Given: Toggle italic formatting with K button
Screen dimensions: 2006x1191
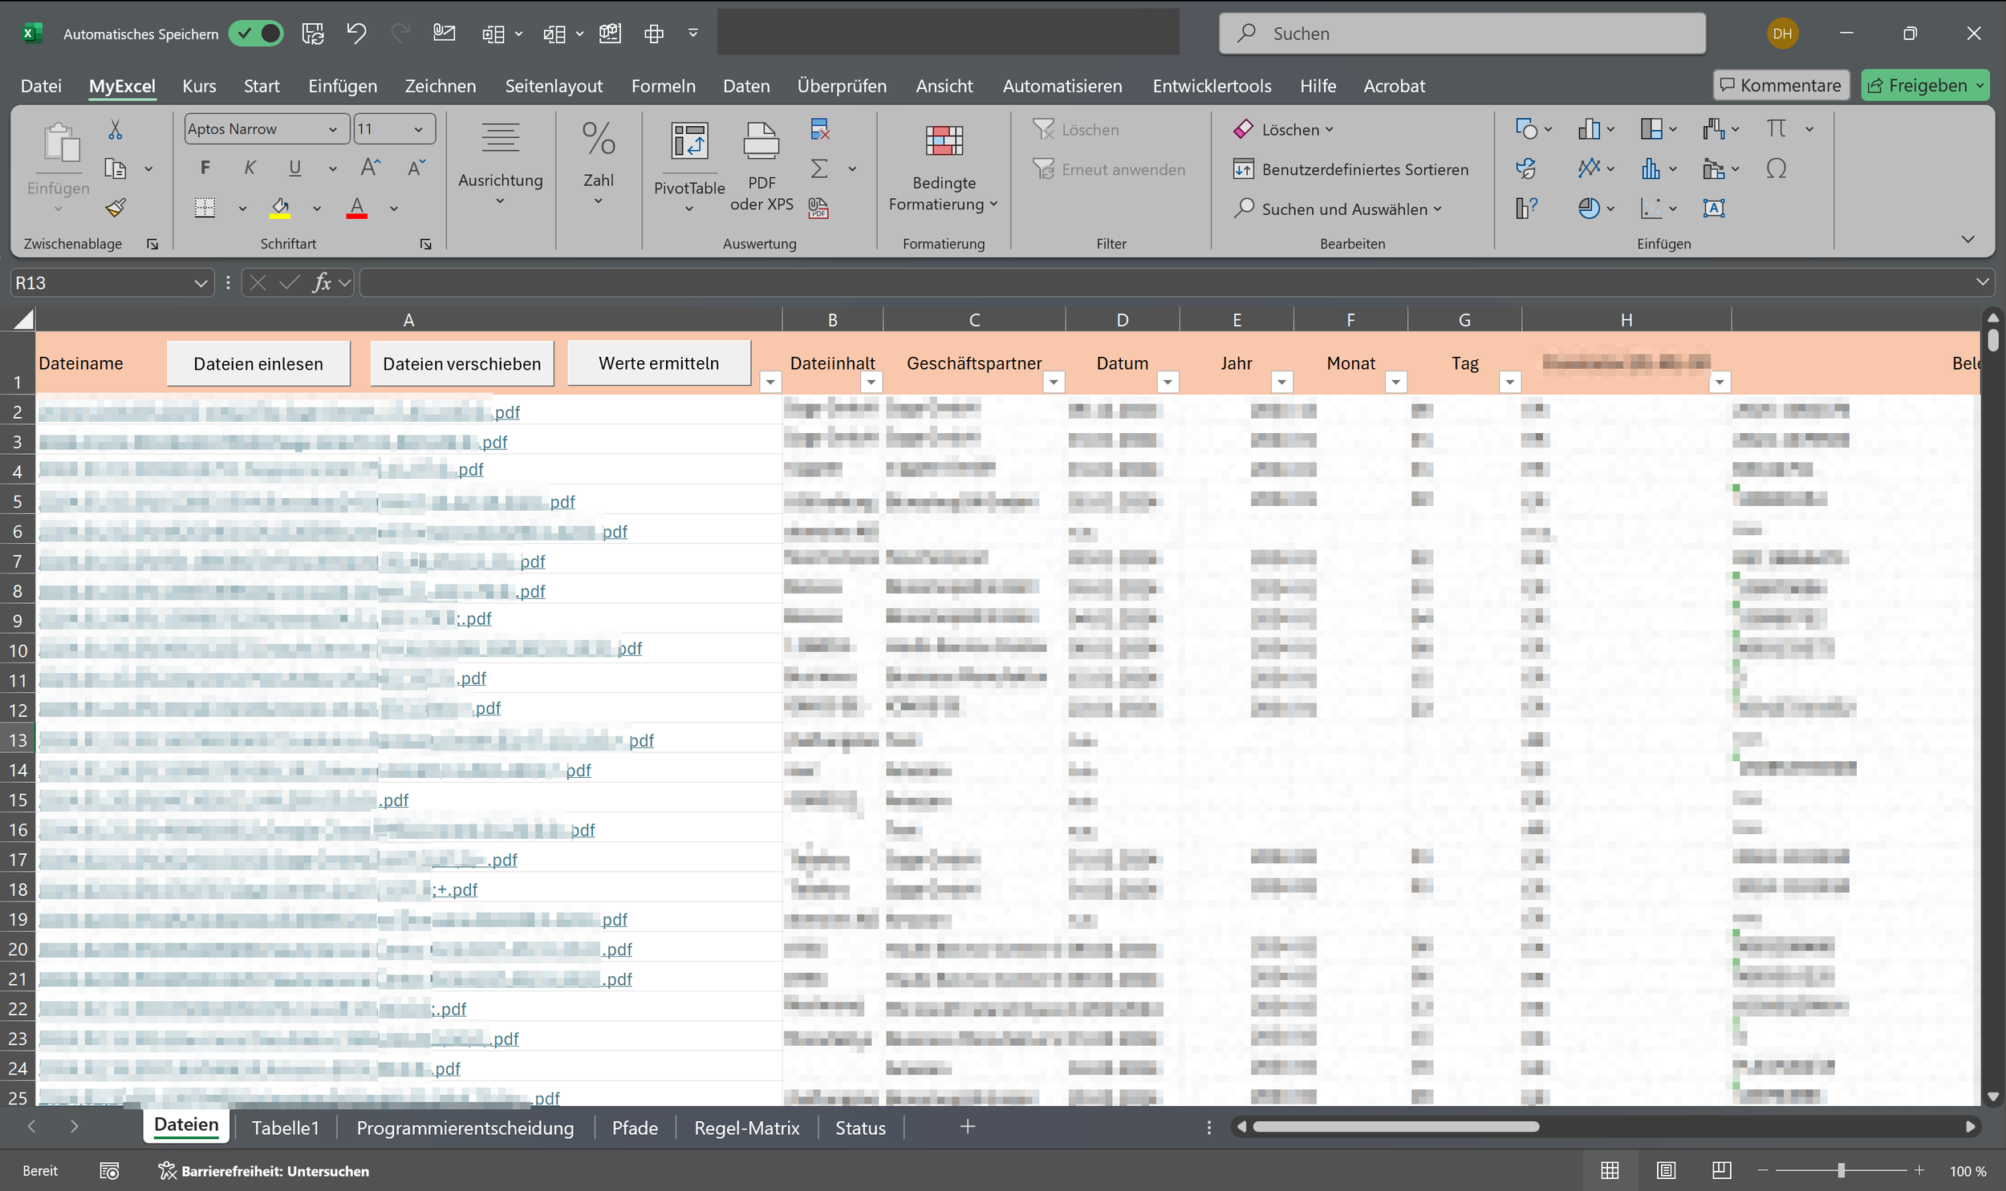Looking at the screenshot, I should coord(250,168).
